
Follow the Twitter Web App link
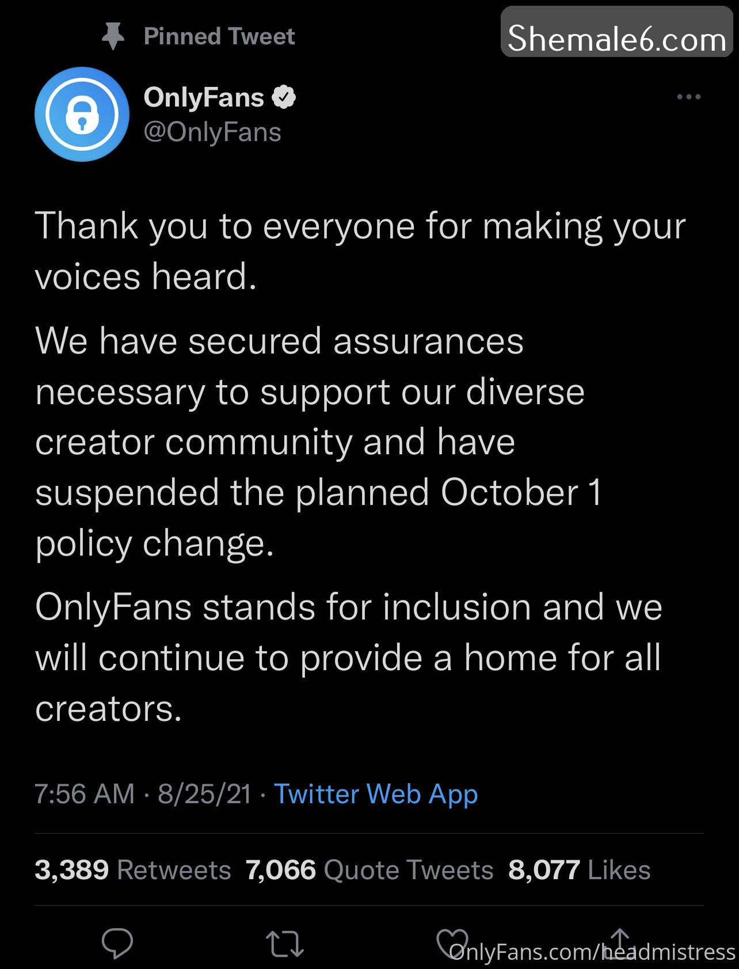click(x=375, y=794)
